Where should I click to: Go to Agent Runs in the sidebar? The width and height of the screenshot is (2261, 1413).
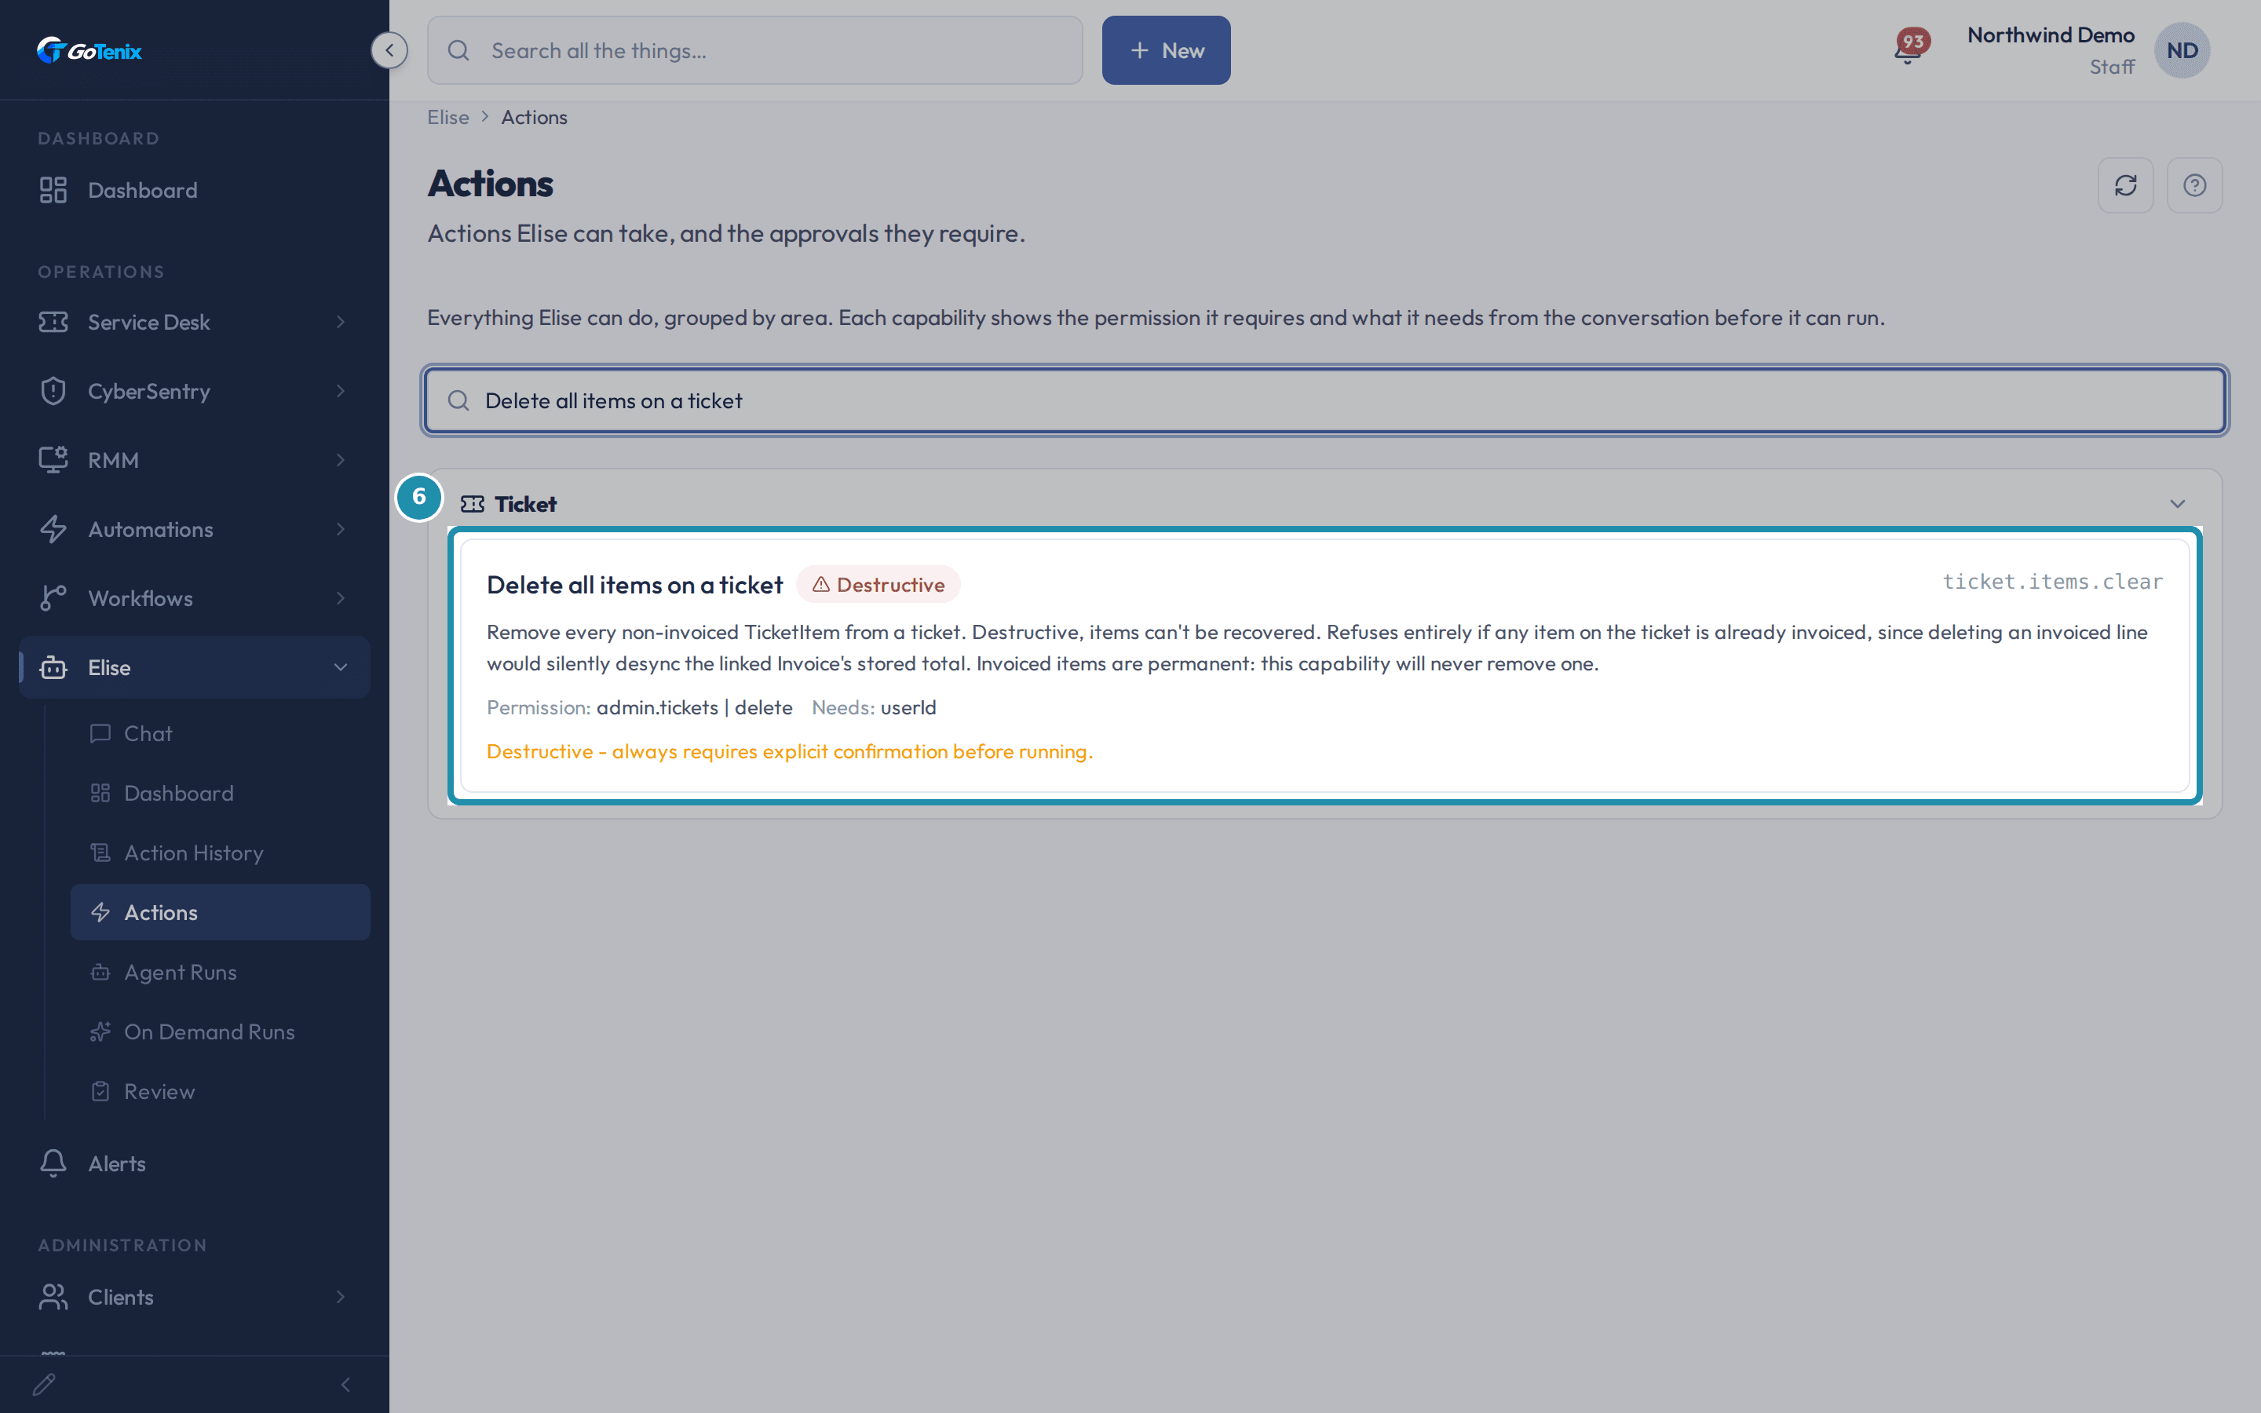(x=221, y=972)
